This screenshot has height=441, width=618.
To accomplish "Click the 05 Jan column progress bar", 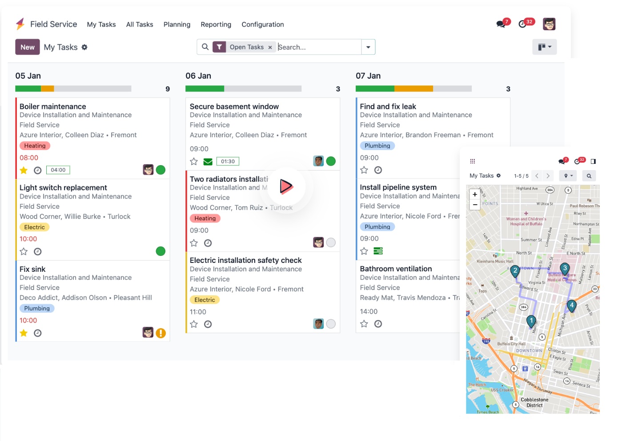I will pos(73,89).
